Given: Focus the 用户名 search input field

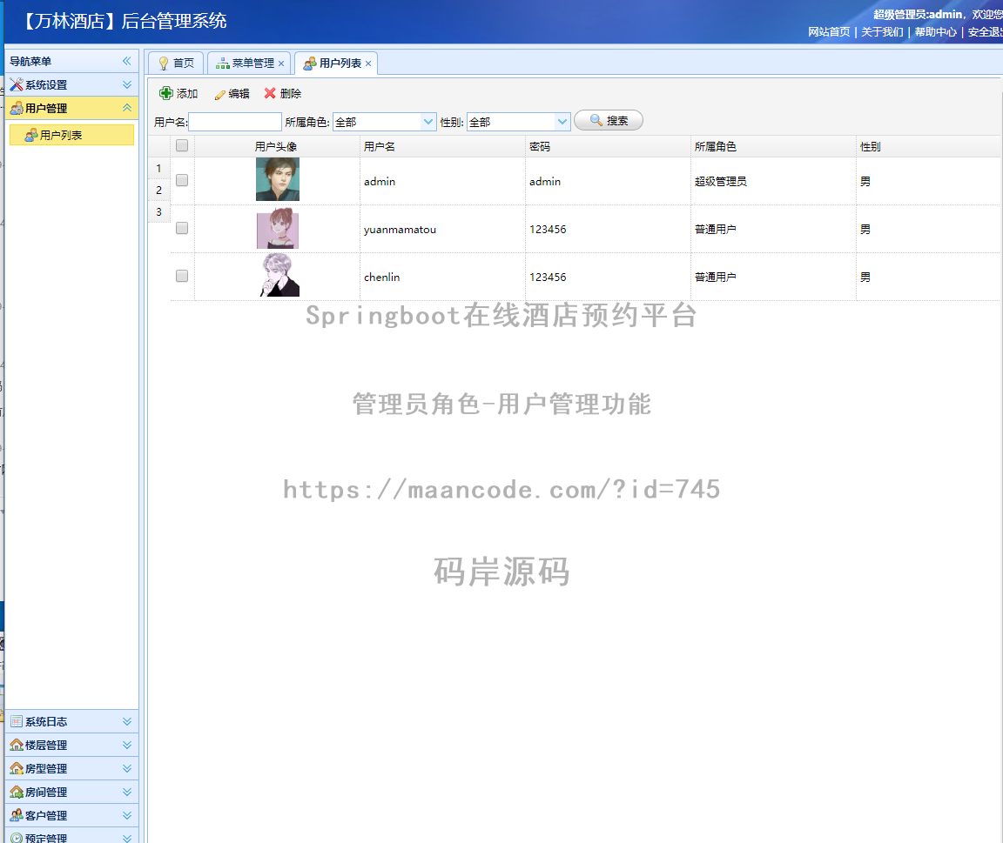Looking at the screenshot, I should pos(235,122).
